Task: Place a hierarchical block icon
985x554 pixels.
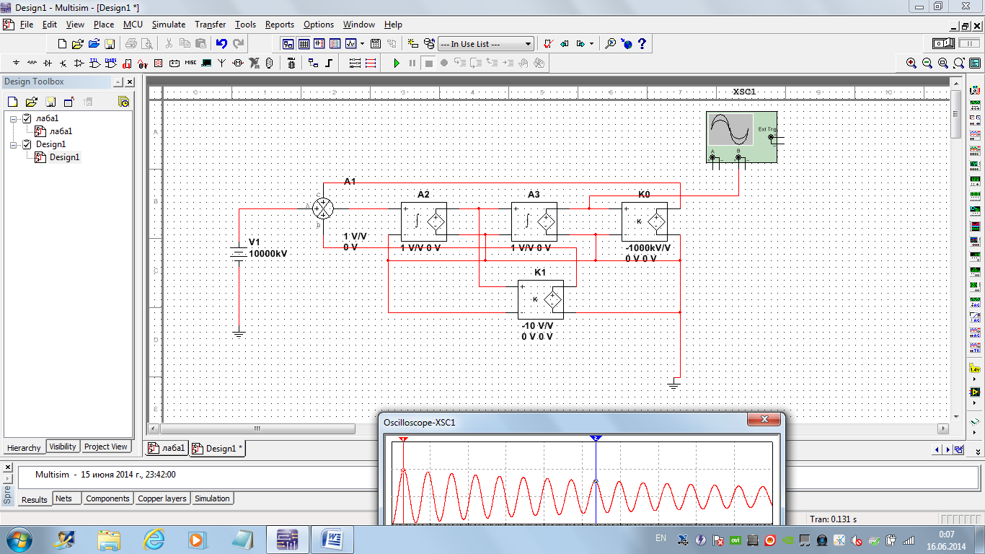Action: coord(313,63)
